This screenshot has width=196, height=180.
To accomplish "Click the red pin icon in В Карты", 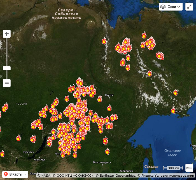I will click(6, 174).
